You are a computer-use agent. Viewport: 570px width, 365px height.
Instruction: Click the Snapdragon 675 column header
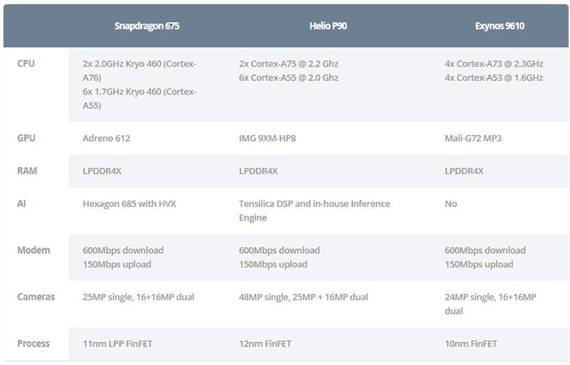tap(147, 26)
